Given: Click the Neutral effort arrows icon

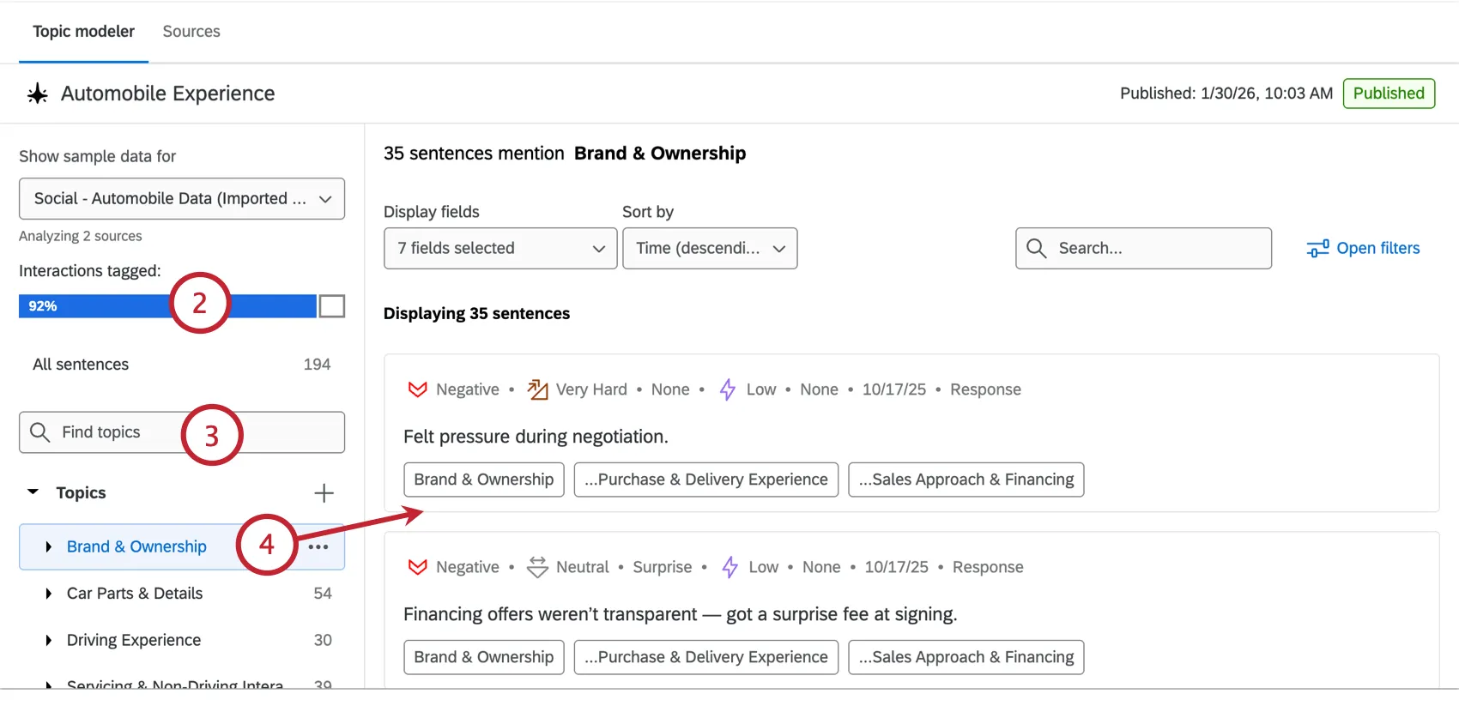Looking at the screenshot, I should [537, 567].
